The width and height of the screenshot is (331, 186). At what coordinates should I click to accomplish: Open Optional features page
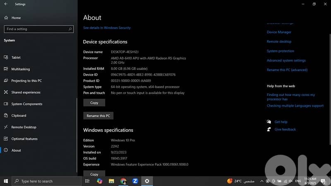pyautogui.click(x=24, y=139)
